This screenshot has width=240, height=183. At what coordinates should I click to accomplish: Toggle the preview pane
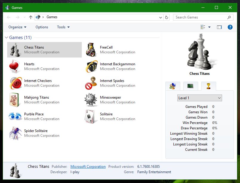coord(219,27)
